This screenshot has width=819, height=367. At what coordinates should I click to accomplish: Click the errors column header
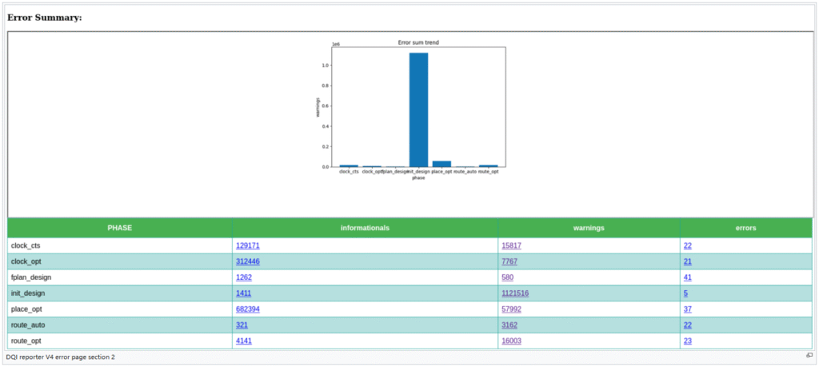coord(745,228)
